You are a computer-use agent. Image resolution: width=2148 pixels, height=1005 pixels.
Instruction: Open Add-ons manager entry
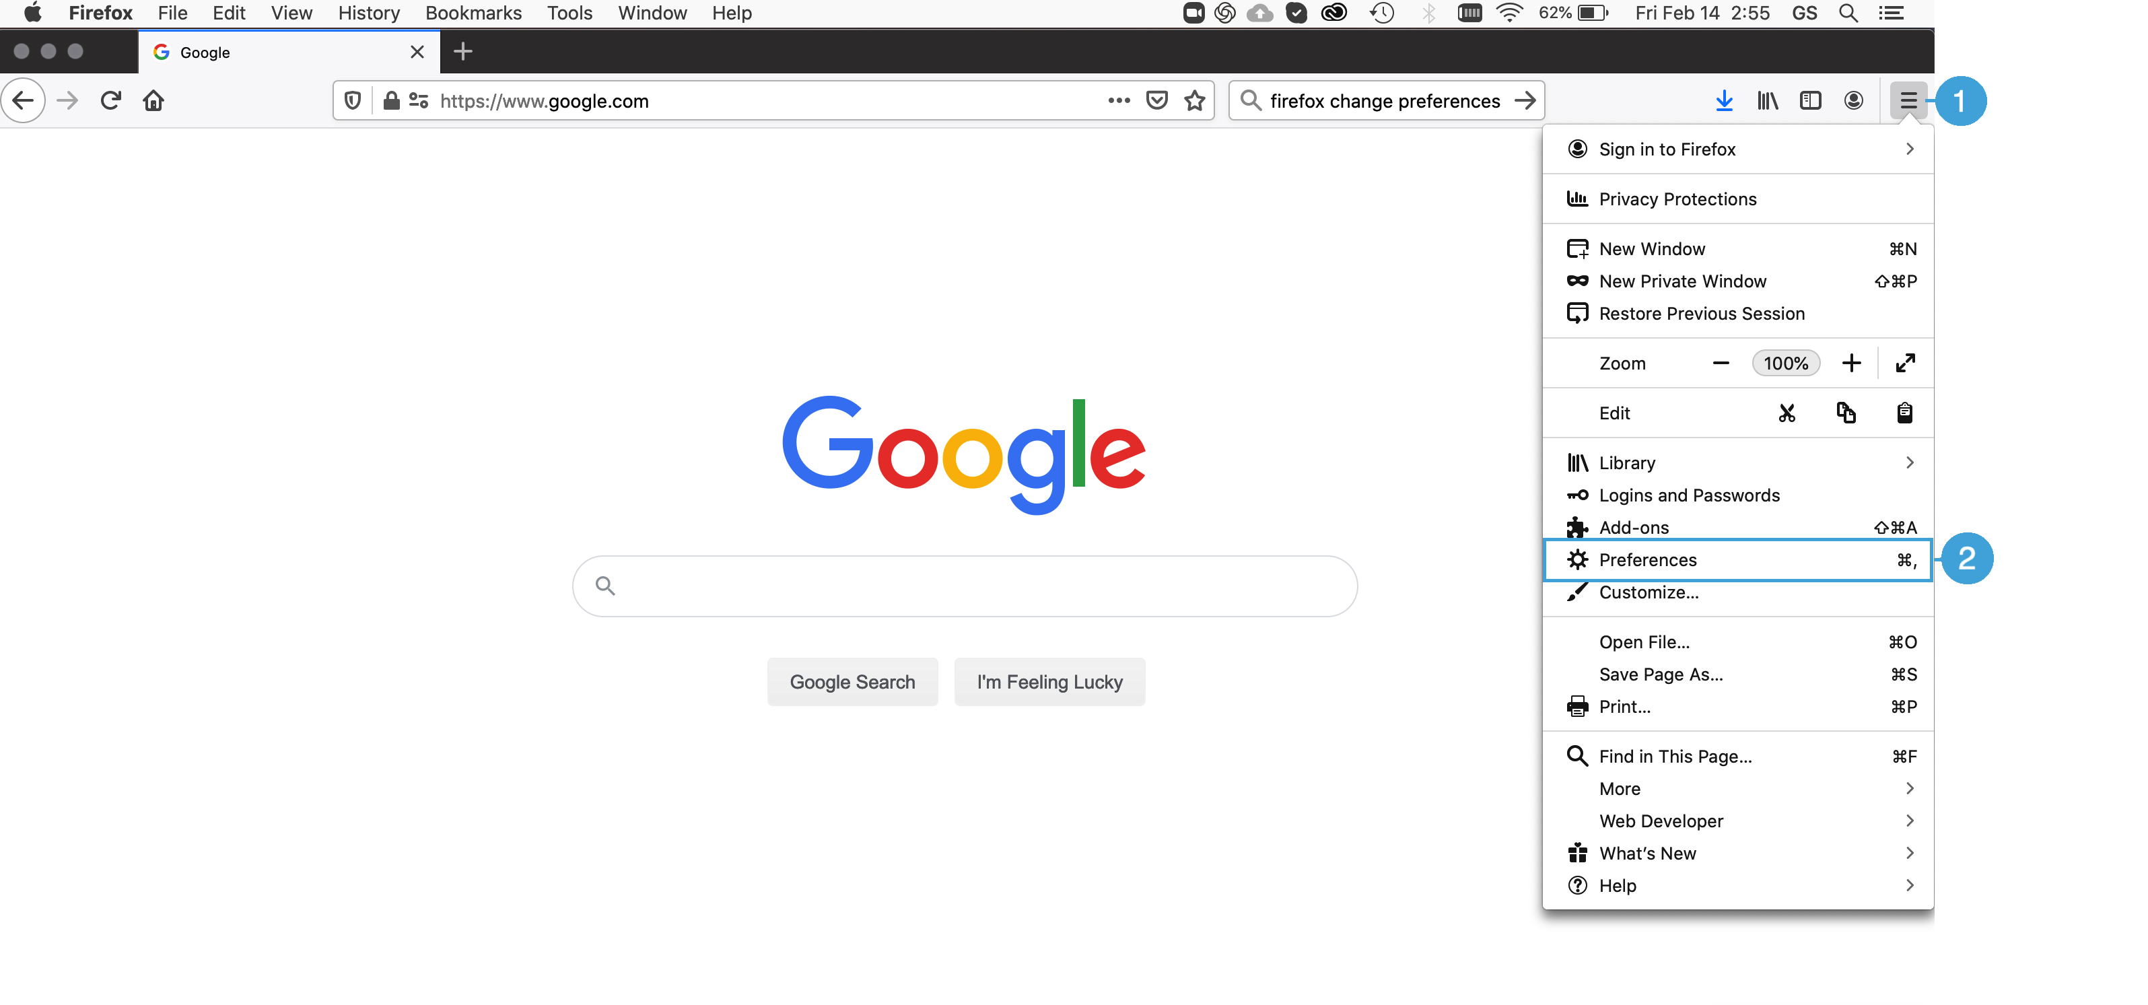point(1739,528)
